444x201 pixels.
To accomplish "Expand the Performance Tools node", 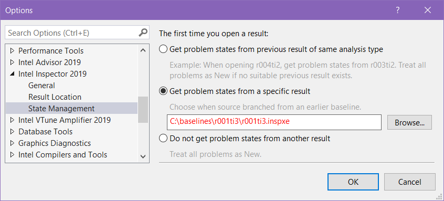I will coord(12,51).
